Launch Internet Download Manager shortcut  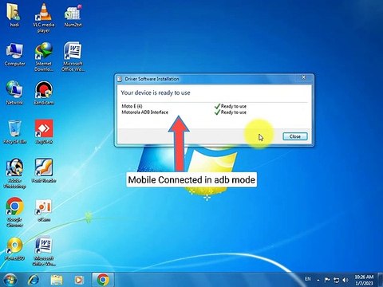pos(44,57)
